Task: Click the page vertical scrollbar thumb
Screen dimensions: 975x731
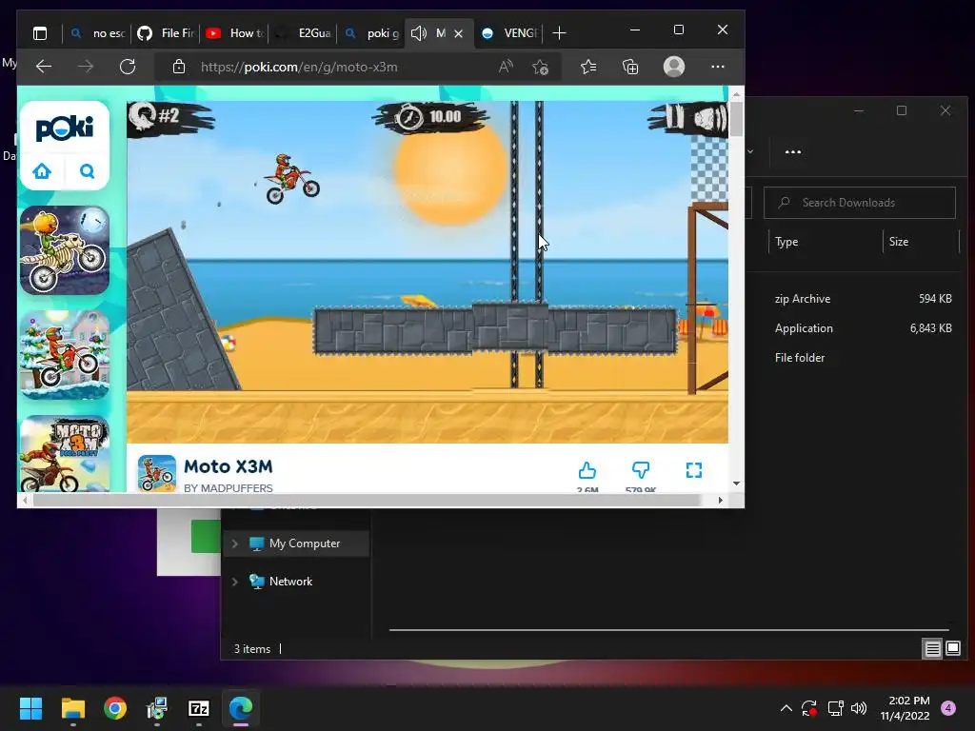Action: [736, 119]
